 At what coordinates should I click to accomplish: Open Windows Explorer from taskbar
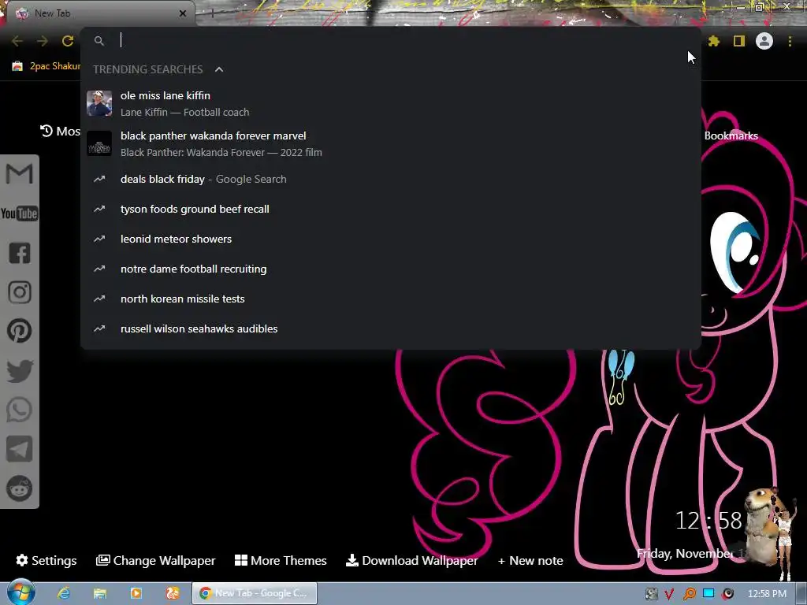click(x=100, y=593)
